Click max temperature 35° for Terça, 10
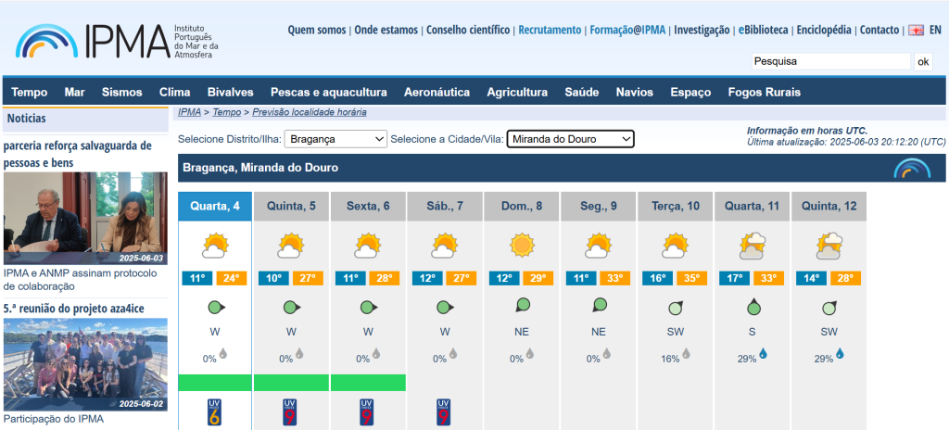The height and width of the screenshot is (430, 949). (x=691, y=279)
